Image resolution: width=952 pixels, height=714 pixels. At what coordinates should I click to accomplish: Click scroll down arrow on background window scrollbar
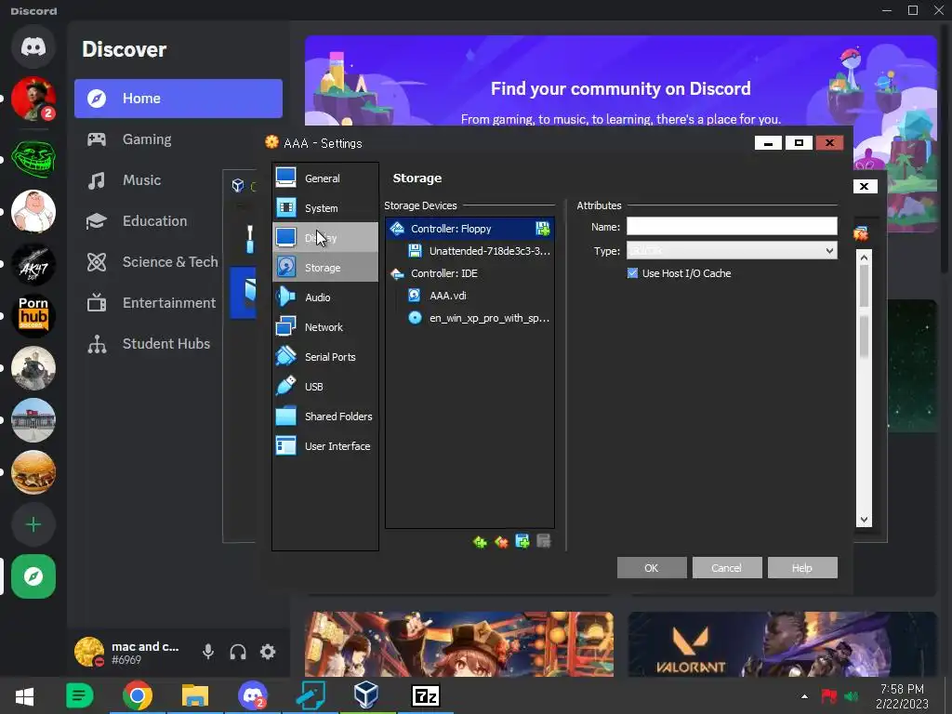pyautogui.click(x=864, y=520)
